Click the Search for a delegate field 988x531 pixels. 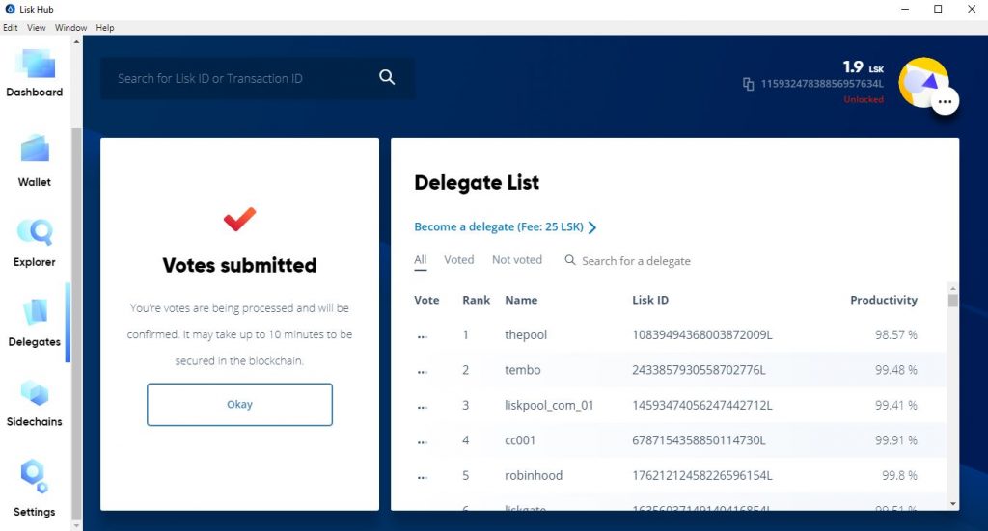coord(636,261)
